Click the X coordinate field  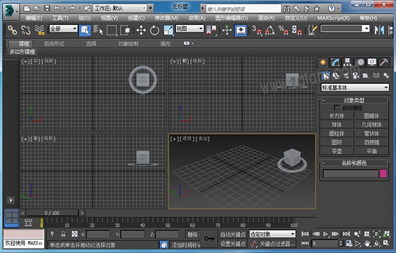coord(98,235)
